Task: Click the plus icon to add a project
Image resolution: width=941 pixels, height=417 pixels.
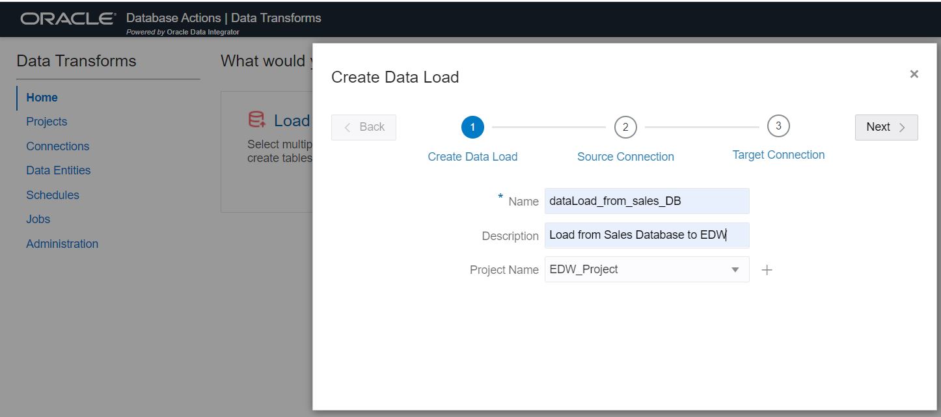Action: [767, 270]
